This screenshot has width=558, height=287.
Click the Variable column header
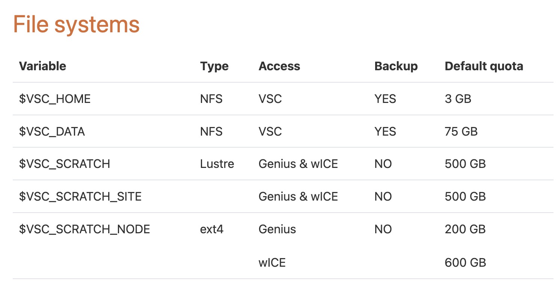click(x=42, y=66)
